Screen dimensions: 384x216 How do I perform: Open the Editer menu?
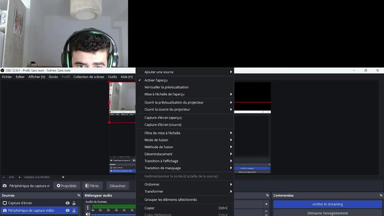[20, 77]
